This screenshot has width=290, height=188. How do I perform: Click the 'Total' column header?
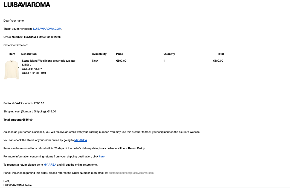[221, 54]
